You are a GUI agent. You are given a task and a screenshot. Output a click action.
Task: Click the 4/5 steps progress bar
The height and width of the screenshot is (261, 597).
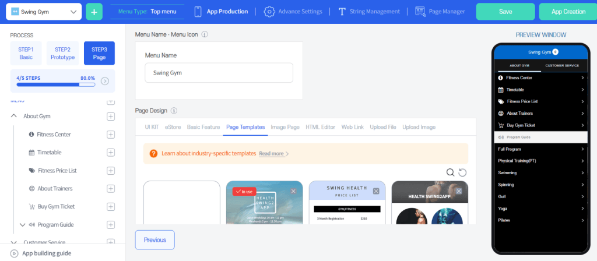pos(55,84)
